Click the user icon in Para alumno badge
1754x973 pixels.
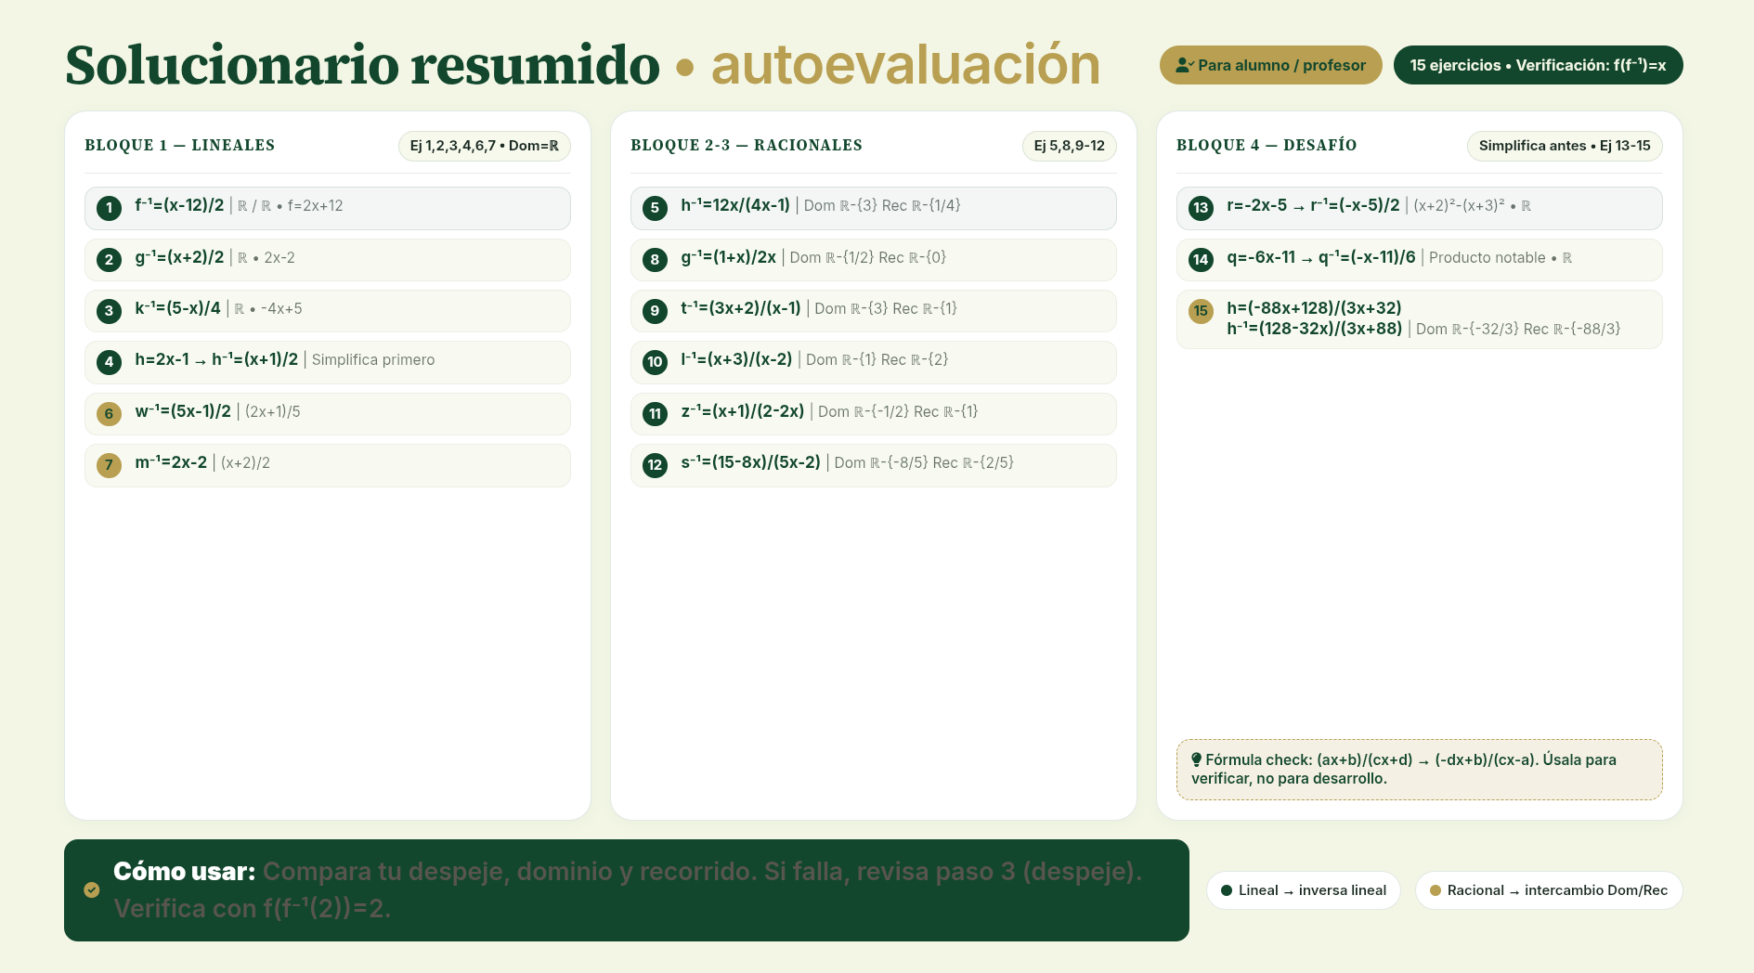point(1184,65)
